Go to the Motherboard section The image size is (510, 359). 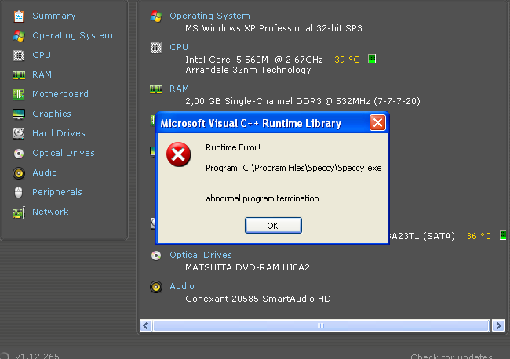click(x=60, y=94)
